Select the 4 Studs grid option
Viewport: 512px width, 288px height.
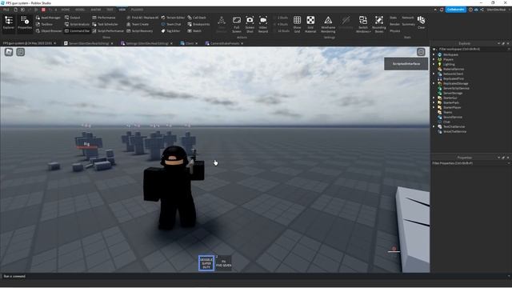281,24
